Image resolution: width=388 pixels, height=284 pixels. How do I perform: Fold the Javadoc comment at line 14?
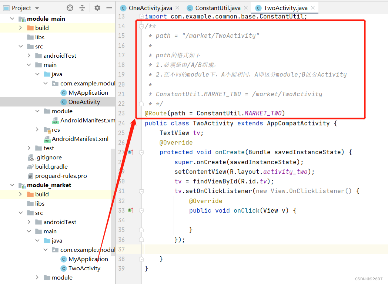coord(141,26)
